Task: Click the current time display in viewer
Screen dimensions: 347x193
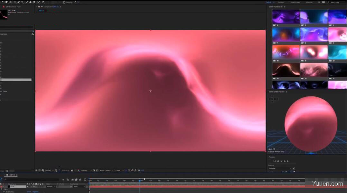Action: click(65, 171)
